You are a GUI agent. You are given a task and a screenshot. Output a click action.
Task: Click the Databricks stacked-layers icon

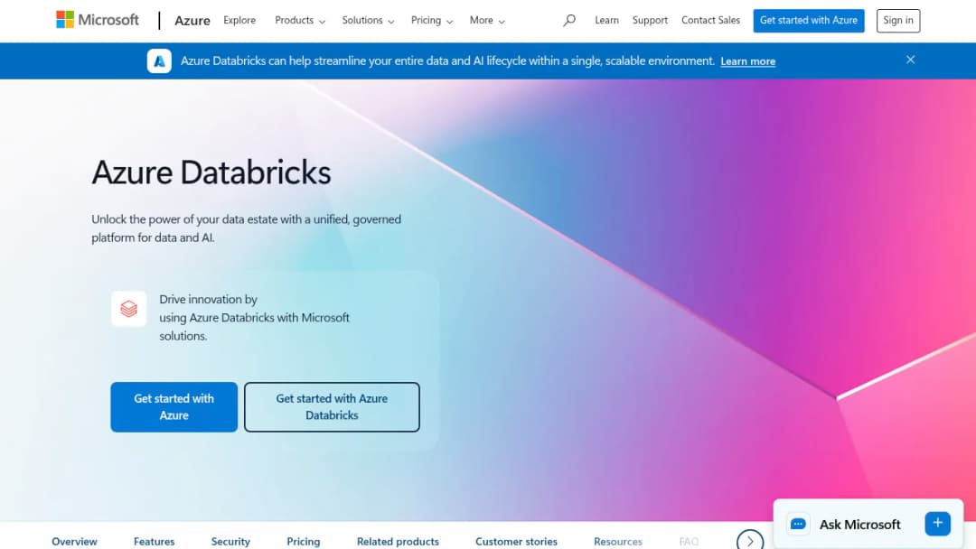tap(129, 309)
